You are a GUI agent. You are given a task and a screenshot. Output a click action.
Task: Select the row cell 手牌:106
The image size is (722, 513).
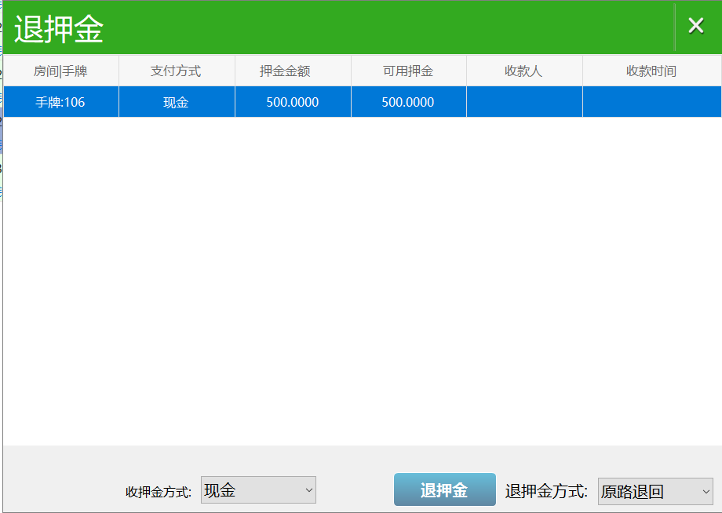[60, 102]
